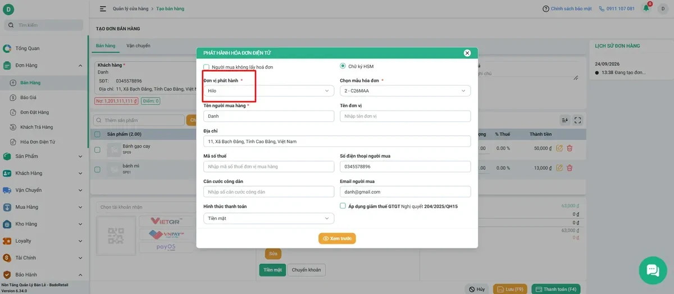Select Chữ ký HSM radio option
This screenshot has width=674, height=294.
tap(343, 66)
